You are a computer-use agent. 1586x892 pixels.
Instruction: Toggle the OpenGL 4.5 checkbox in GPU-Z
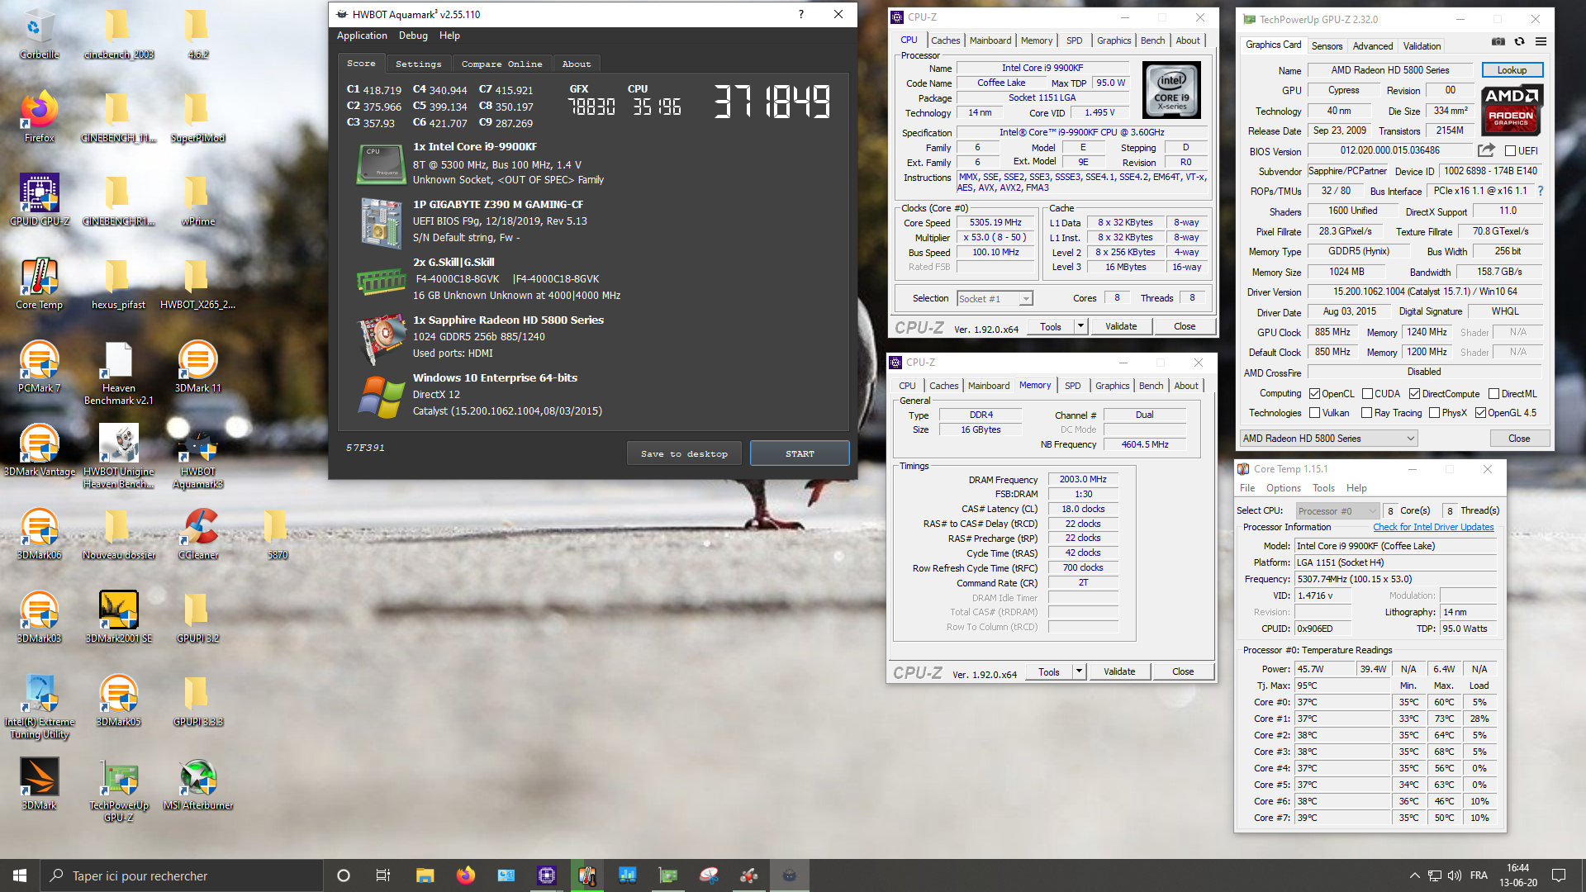pos(1480,413)
